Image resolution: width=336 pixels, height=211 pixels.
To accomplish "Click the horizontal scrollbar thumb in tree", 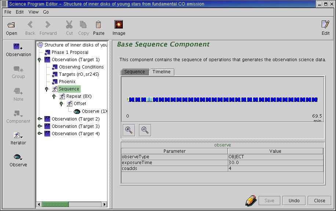I will click(55, 204).
